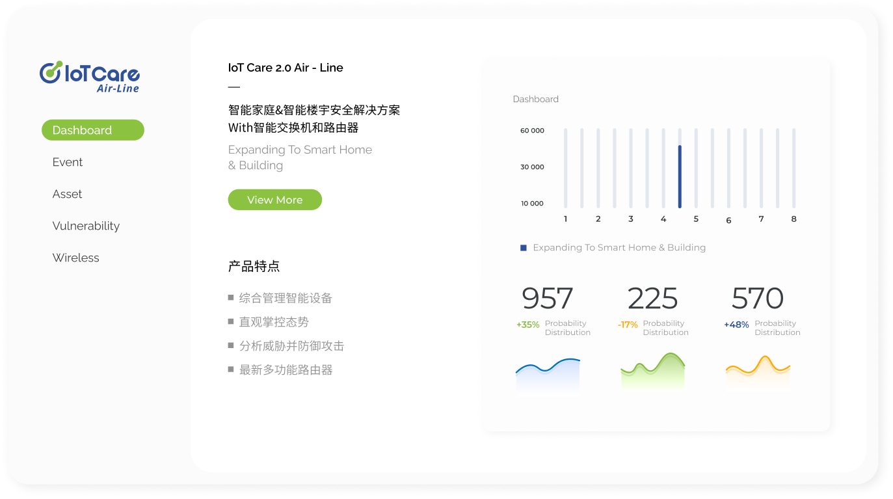The height and width of the screenshot is (499, 893).
Task: Open the Dashboard menu item
Action: [x=93, y=130]
